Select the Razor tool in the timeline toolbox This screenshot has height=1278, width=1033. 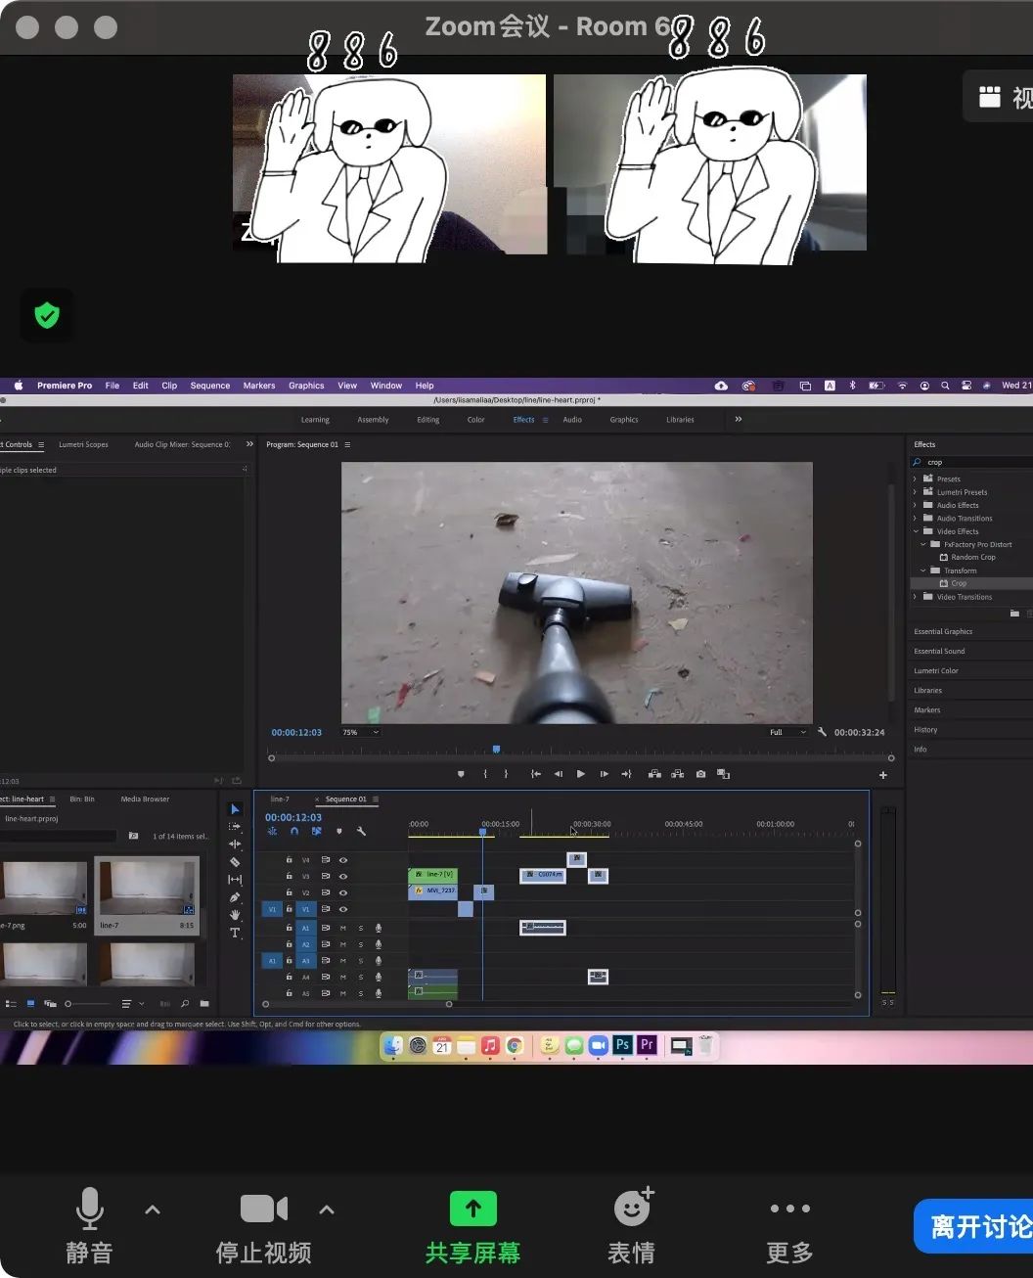pyautogui.click(x=235, y=862)
